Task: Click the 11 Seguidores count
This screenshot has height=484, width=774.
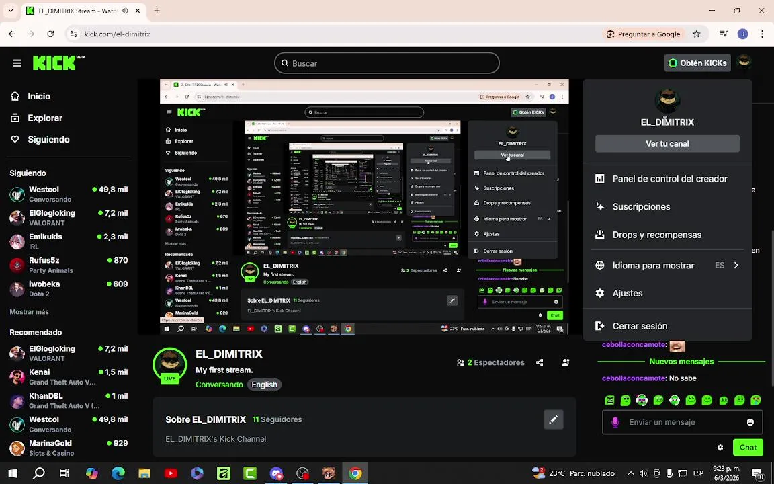Action: 277,419
